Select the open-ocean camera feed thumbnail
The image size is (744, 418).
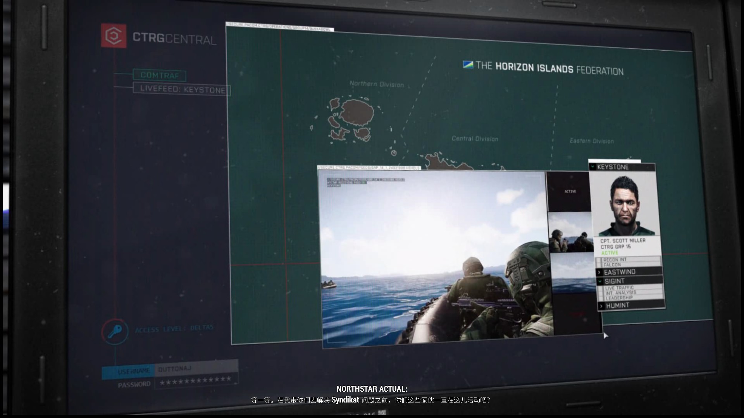(x=573, y=273)
